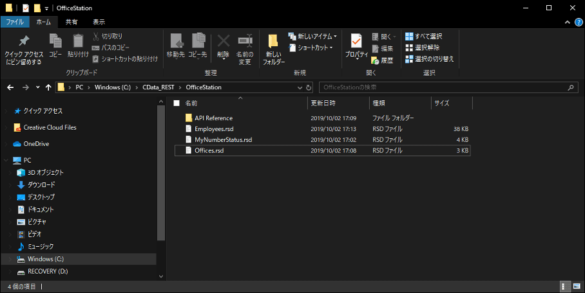Open Creative Cloud Files in sidebar
This screenshot has width=585, height=293.
[x=50, y=127]
